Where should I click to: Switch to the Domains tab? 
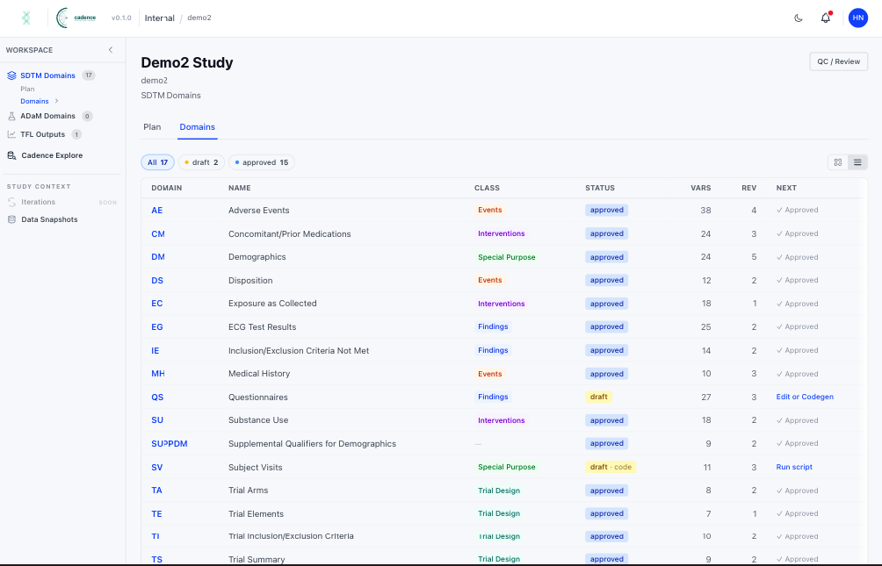pos(197,127)
